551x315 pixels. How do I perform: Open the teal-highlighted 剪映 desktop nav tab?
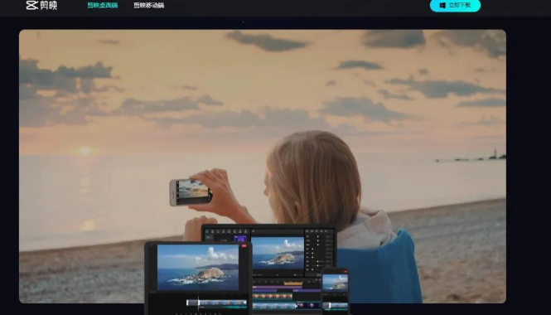click(x=103, y=5)
